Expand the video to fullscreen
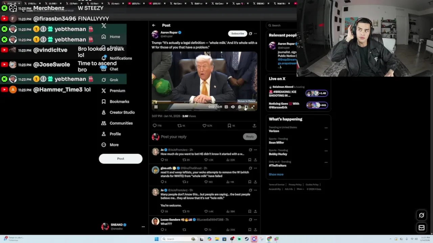The image size is (433, 243). point(253,107)
